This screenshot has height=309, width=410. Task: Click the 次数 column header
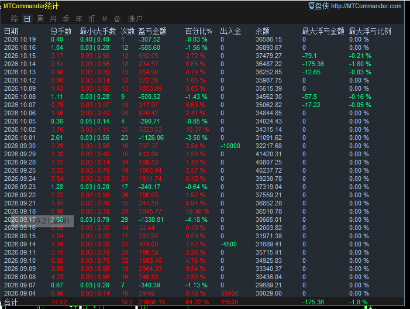click(x=128, y=31)
